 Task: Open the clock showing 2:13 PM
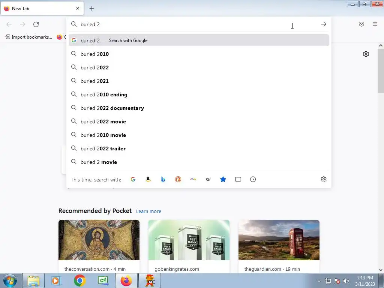pyautogui.click(x=365, y=280)
